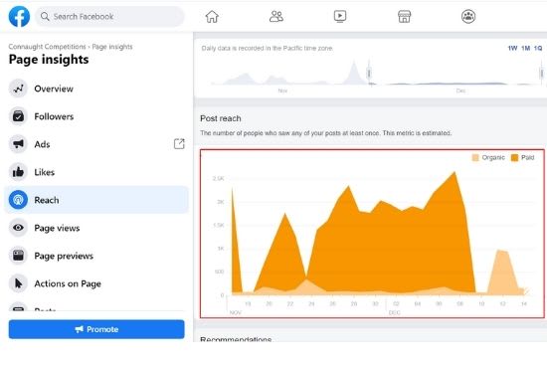Click the left range handle on timeline
Viewport: 547px width, 368px height.
coord(369,74)
